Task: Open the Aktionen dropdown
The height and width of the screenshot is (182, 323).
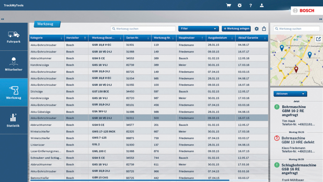Action: pyautogui.click(x=290, y=94)
